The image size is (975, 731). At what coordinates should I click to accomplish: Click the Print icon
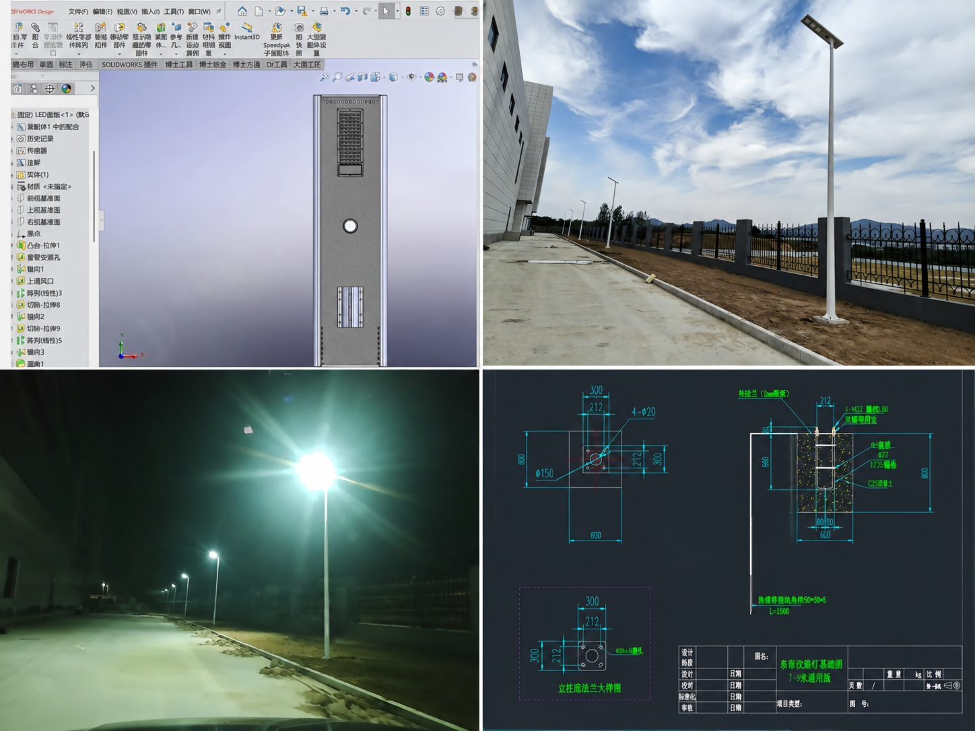[324, 11]
